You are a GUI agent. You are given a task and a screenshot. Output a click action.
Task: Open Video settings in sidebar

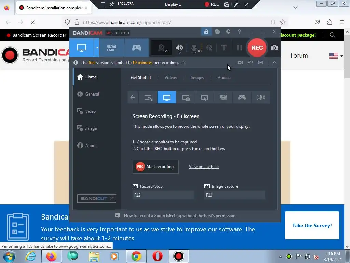[97, 111]
